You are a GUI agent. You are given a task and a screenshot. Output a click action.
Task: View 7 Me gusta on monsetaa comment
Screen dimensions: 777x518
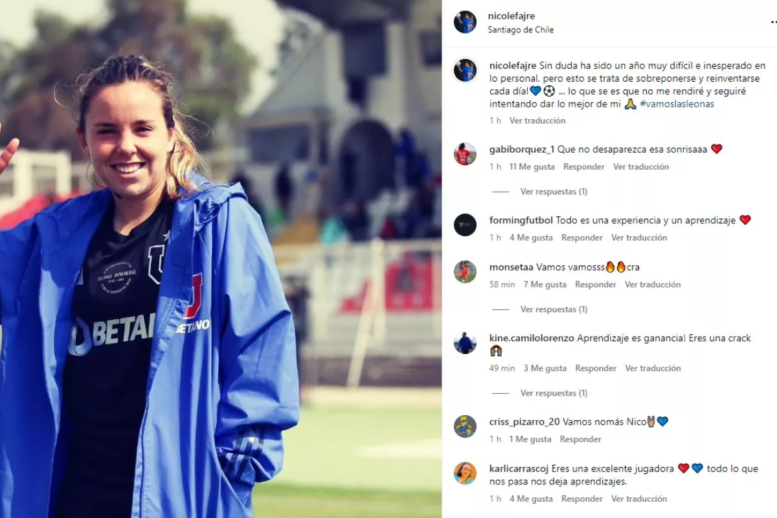tap(545, 284)
